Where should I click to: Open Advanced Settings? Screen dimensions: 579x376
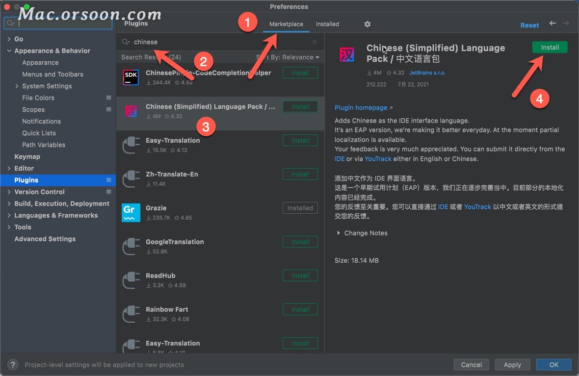point(45,239)
